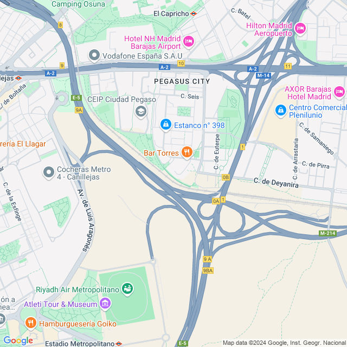Select the Vodafone España S.A.U location pin
Screen dimensions: 347x347
click(94, 55)
